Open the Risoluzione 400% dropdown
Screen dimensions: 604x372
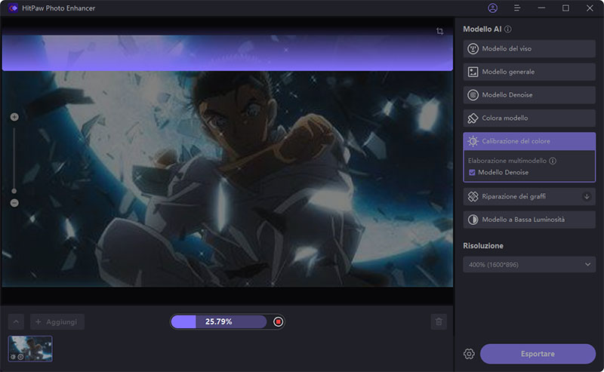coord(528,264)
